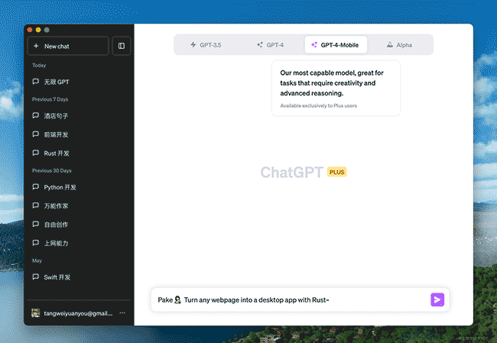Start a New chat
This screenshot has height=343, width=497.
coord(68,46)
